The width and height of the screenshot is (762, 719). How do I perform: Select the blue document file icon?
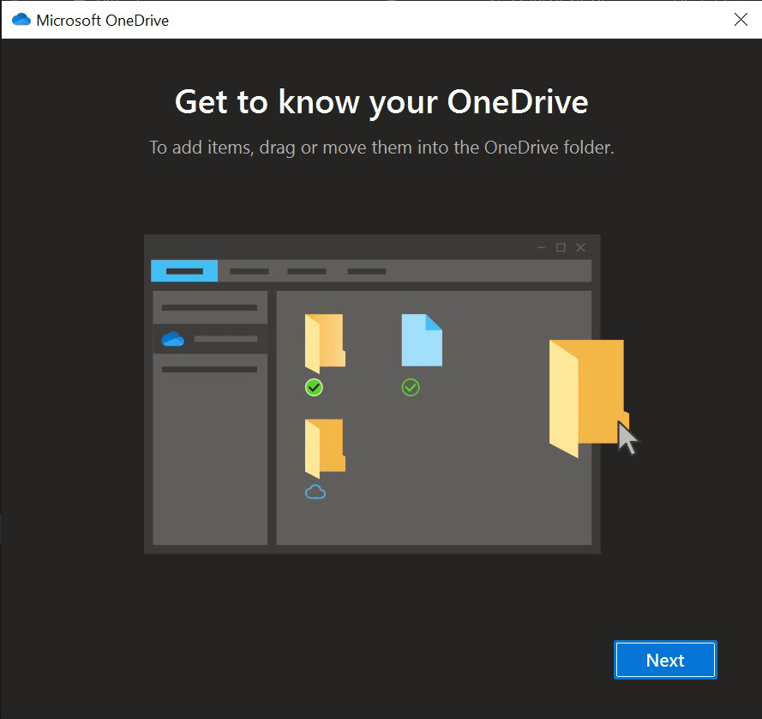tap(422, 341)
